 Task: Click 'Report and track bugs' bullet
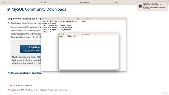point(26,37)
